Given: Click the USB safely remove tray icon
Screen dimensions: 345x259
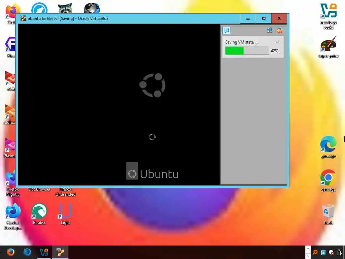Looking at the screenshot, I should tap(339, 252).
